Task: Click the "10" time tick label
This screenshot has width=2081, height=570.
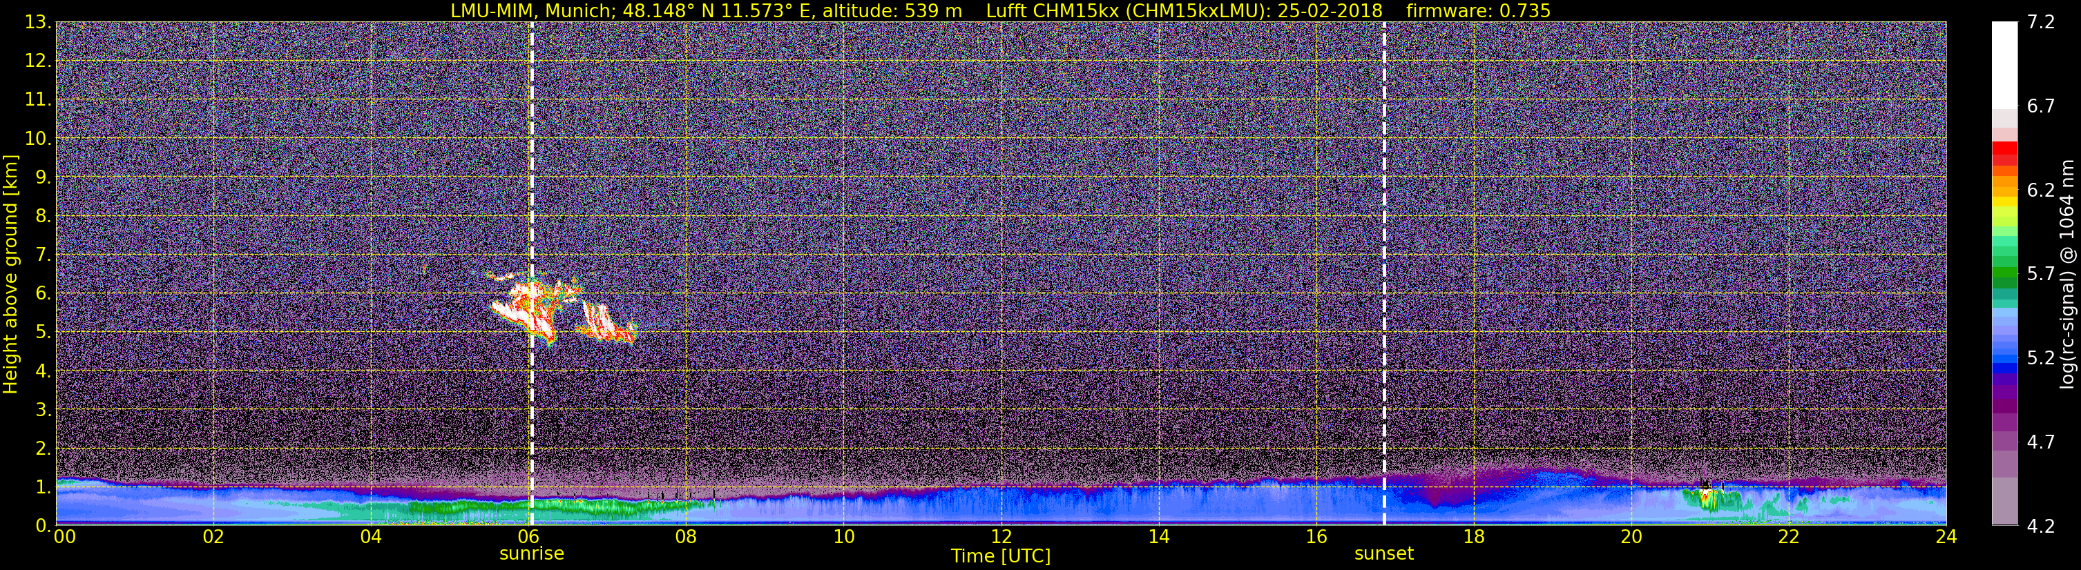Action: [x=843, y=537]
